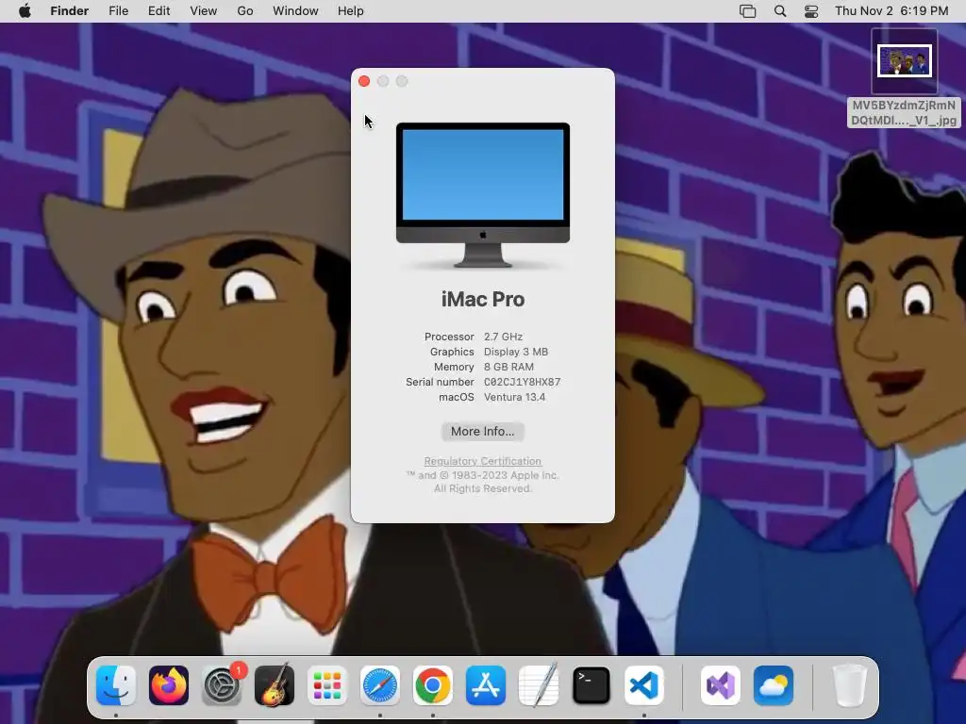The height and width of the screenshot is (724, 966).
Task: Open Control Center in menu bar
Action: click(811, 11)
